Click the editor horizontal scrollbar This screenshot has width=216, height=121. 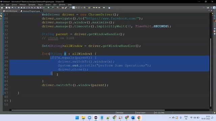[88, 110]
